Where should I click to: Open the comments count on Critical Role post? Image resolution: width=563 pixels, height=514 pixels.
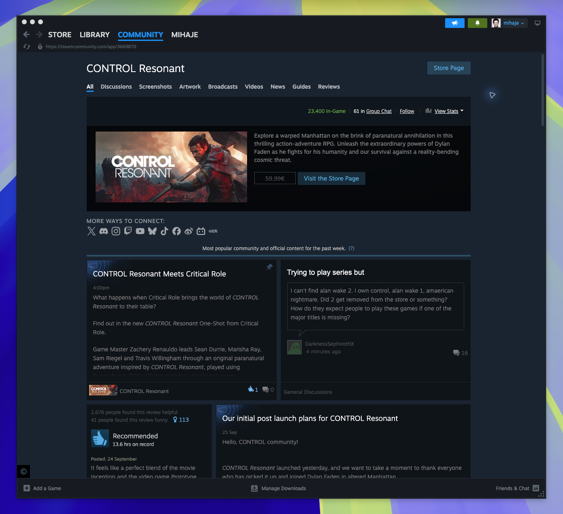point(268,389)
